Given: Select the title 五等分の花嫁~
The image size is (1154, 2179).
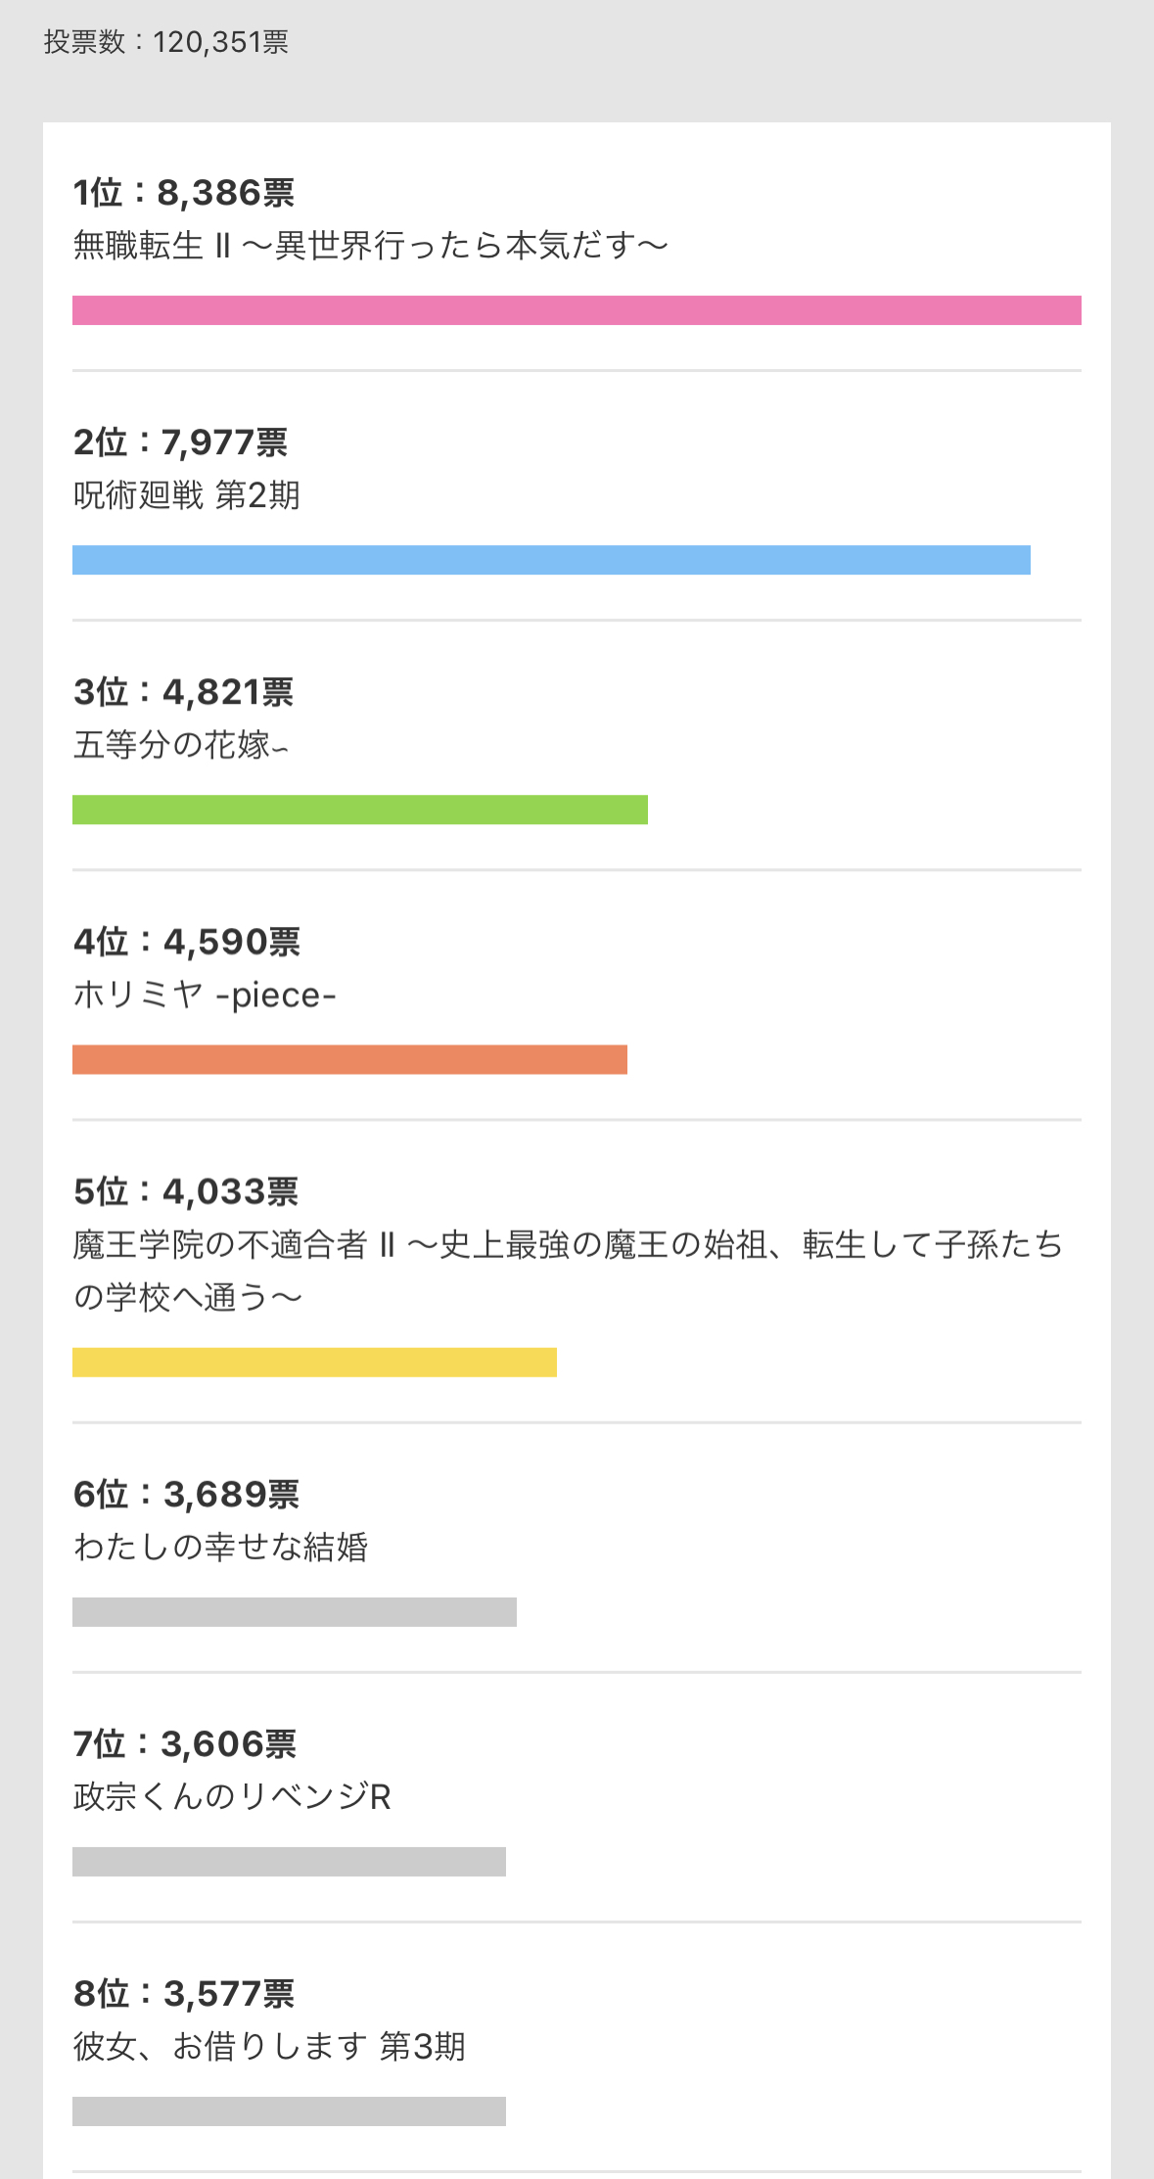Looking at the screenshot, I should click(181, 745).
